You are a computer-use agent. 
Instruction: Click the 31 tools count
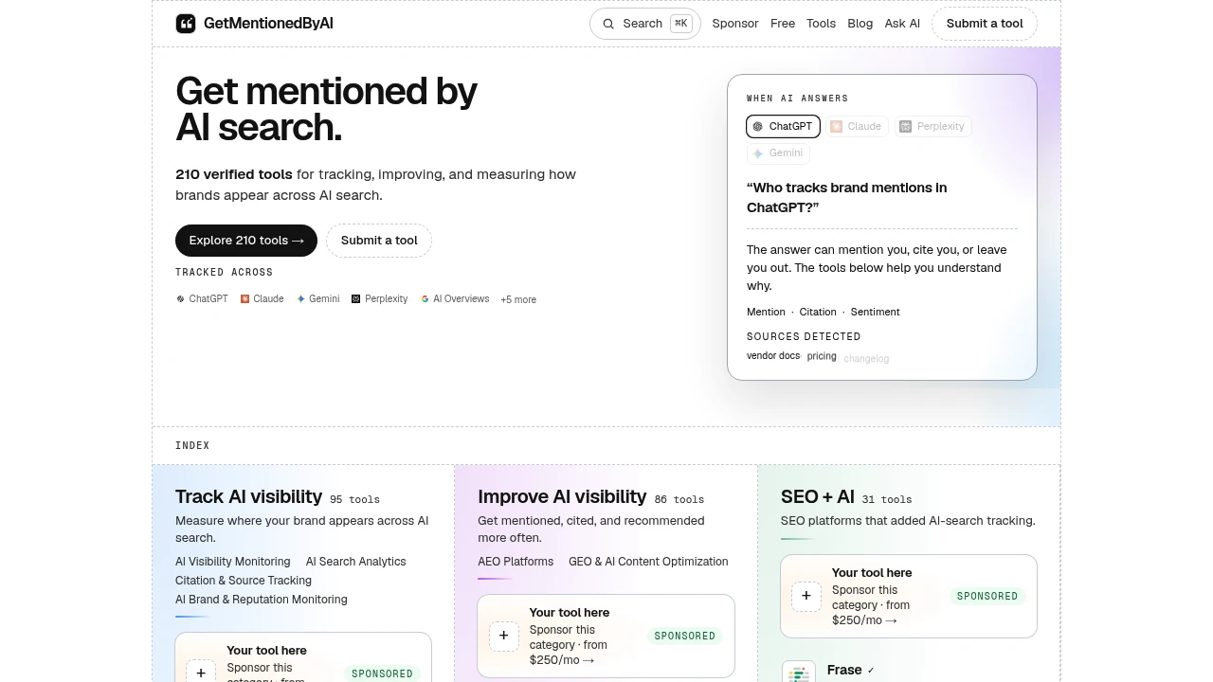point(887,499)
